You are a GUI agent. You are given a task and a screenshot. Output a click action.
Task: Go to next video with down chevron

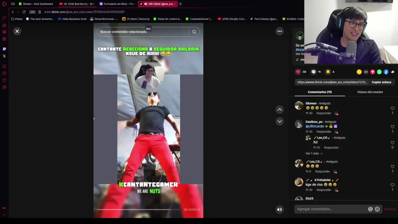(280, 121)
